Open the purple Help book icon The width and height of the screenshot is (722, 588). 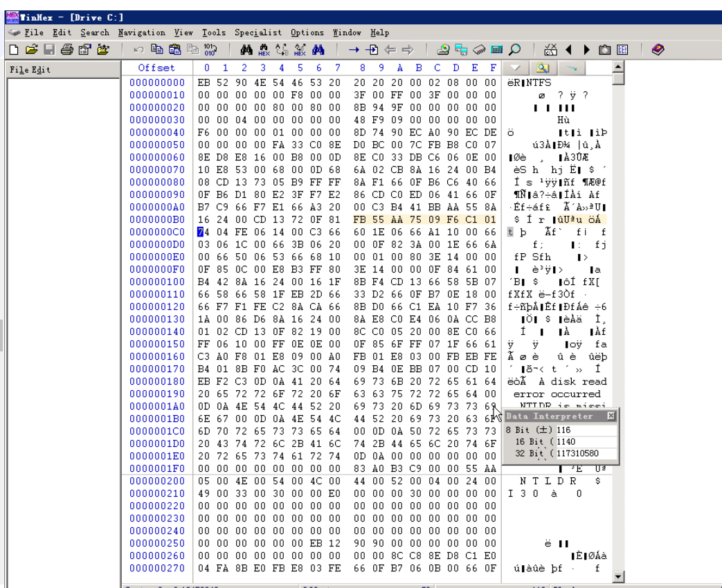(x=658, y=50)
